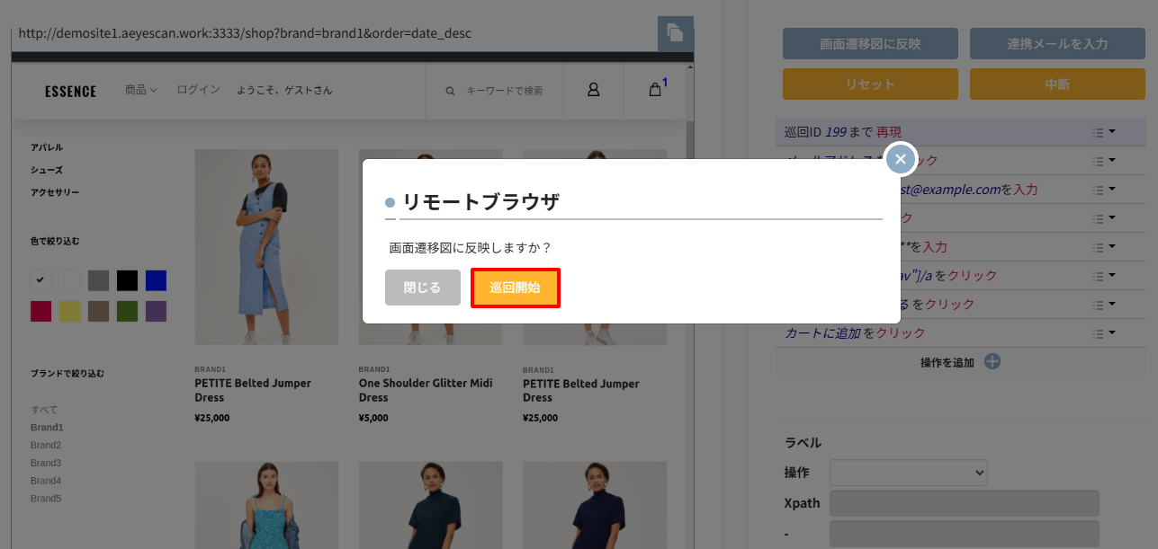The height and width of the screenshot is (549, 1158).
Task: Close the リモートブラウザ dialog with the X icon
Action: tap(901, 159)
